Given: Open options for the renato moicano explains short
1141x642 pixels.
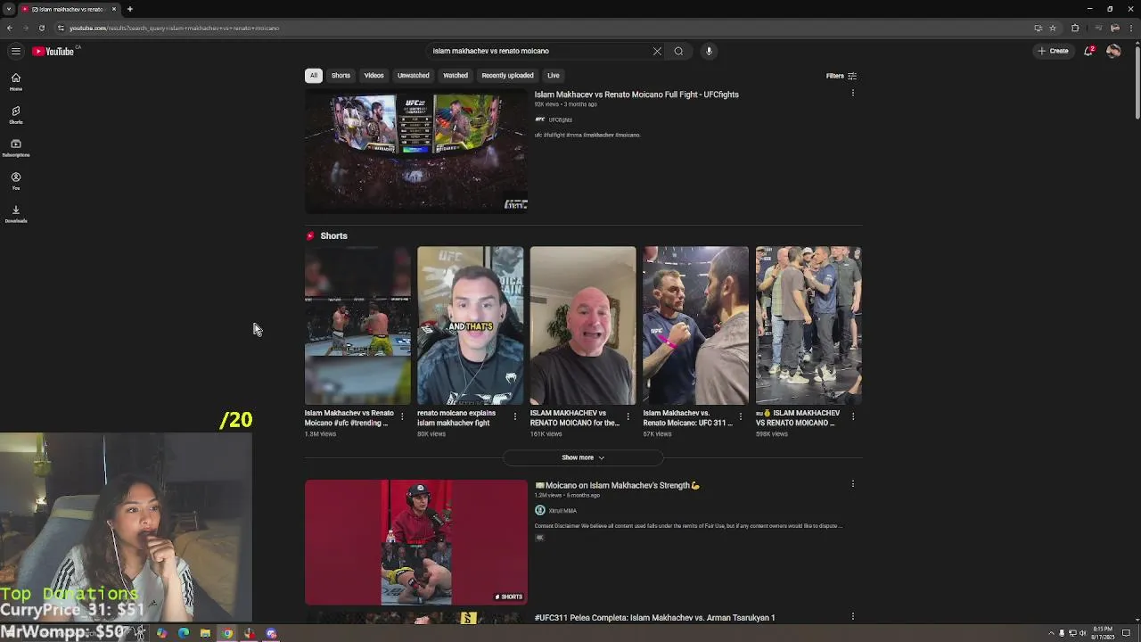Looking at the screenshot, I should (514, 416).
